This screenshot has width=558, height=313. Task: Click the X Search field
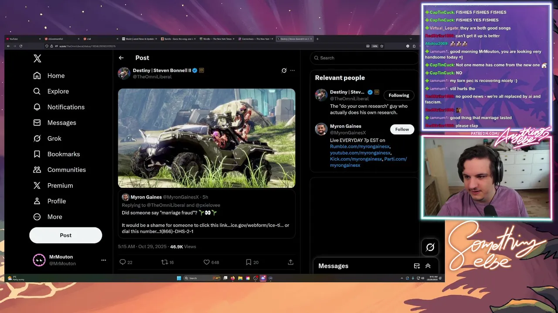364,58
